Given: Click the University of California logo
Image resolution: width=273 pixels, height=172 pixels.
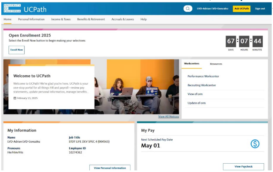Looking at the screenshot, I should 12,8.
